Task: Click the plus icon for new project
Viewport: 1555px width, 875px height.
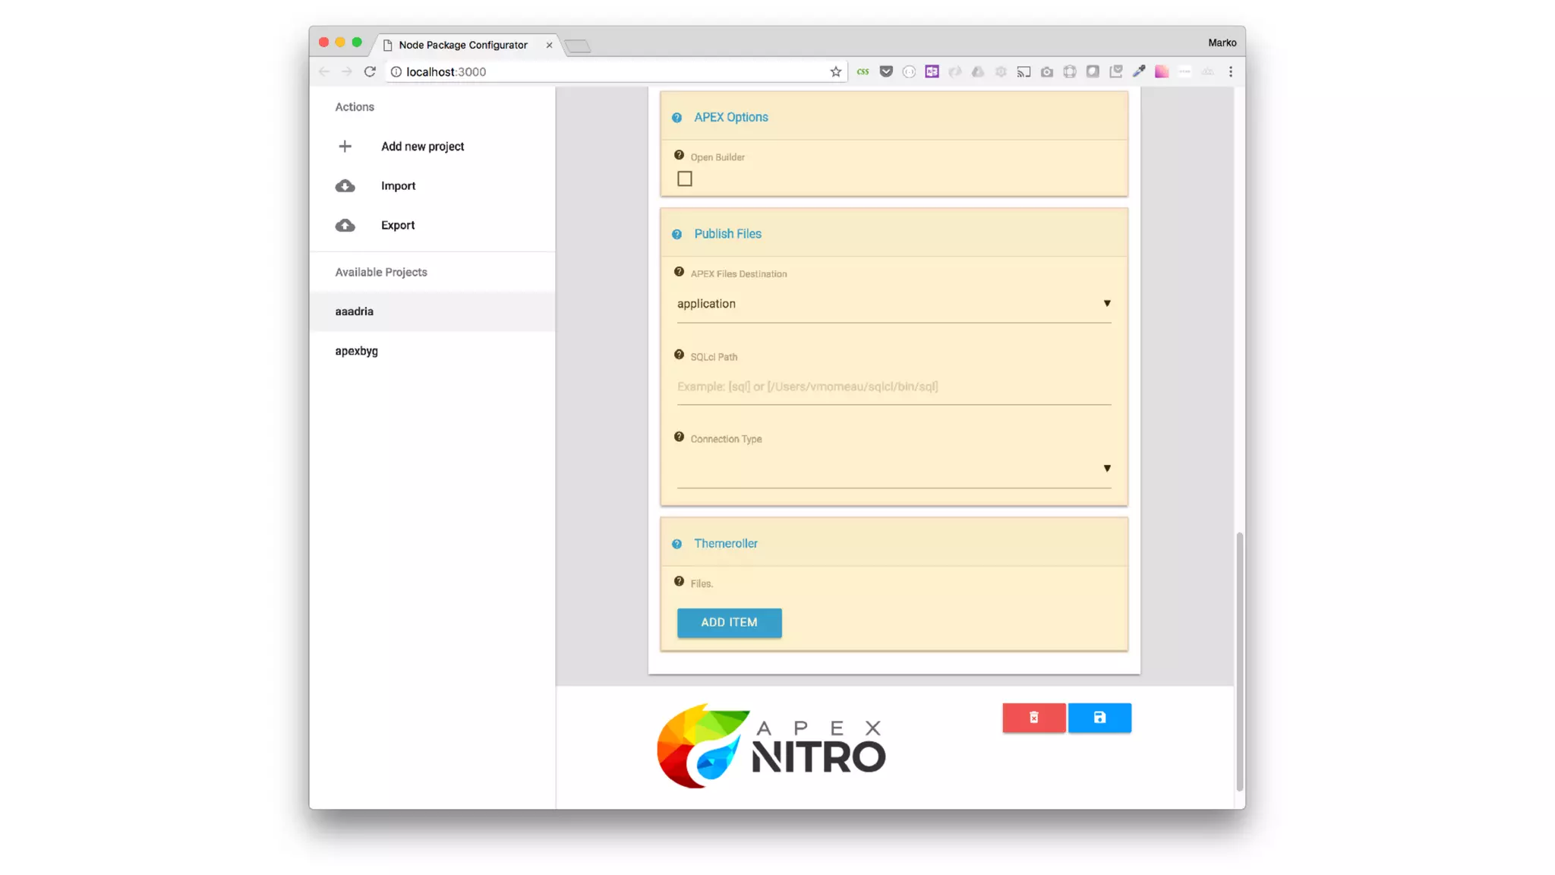Action: click(x=345, y=147)
